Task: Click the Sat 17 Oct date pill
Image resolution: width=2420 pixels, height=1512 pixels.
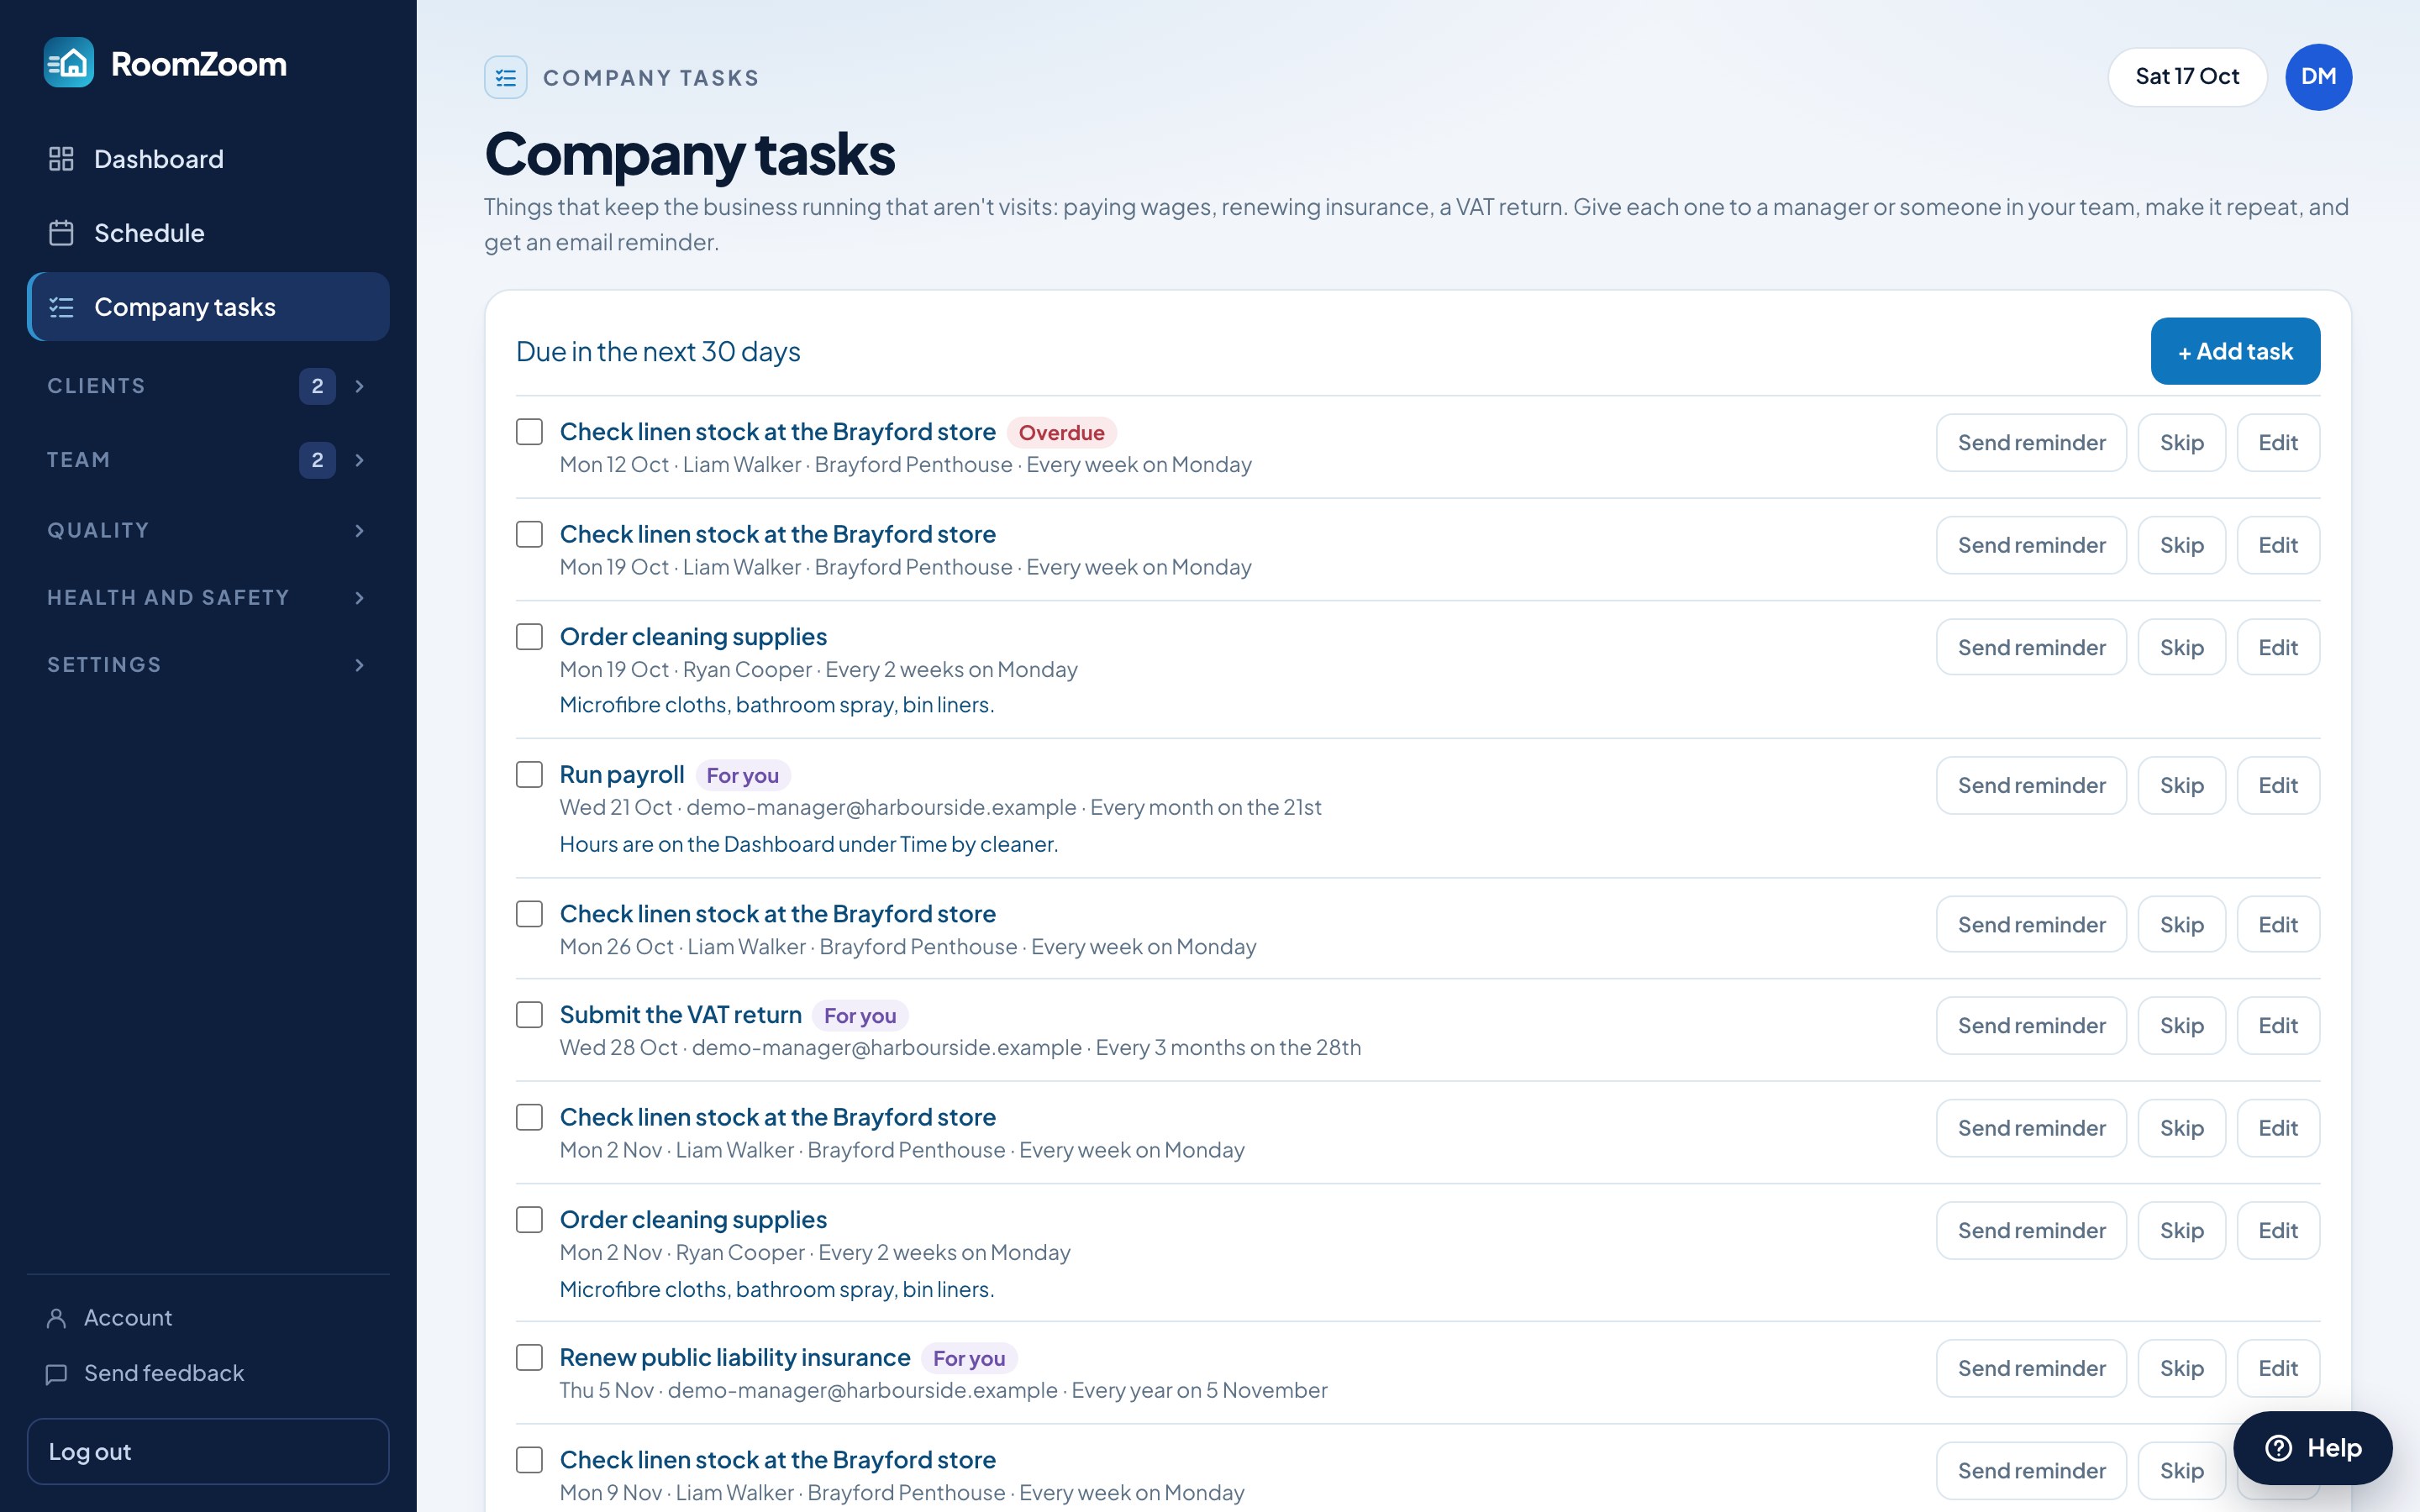Action: (2187, 77)
